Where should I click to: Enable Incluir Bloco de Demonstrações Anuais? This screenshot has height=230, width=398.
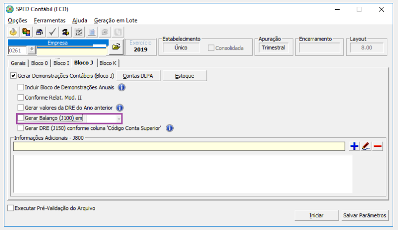pyautogui.click(x=20, y=87)
